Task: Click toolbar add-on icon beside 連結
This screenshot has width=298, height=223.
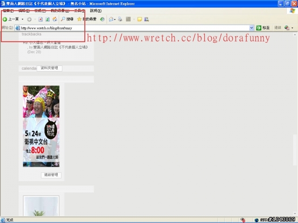Action: (287, 28)
